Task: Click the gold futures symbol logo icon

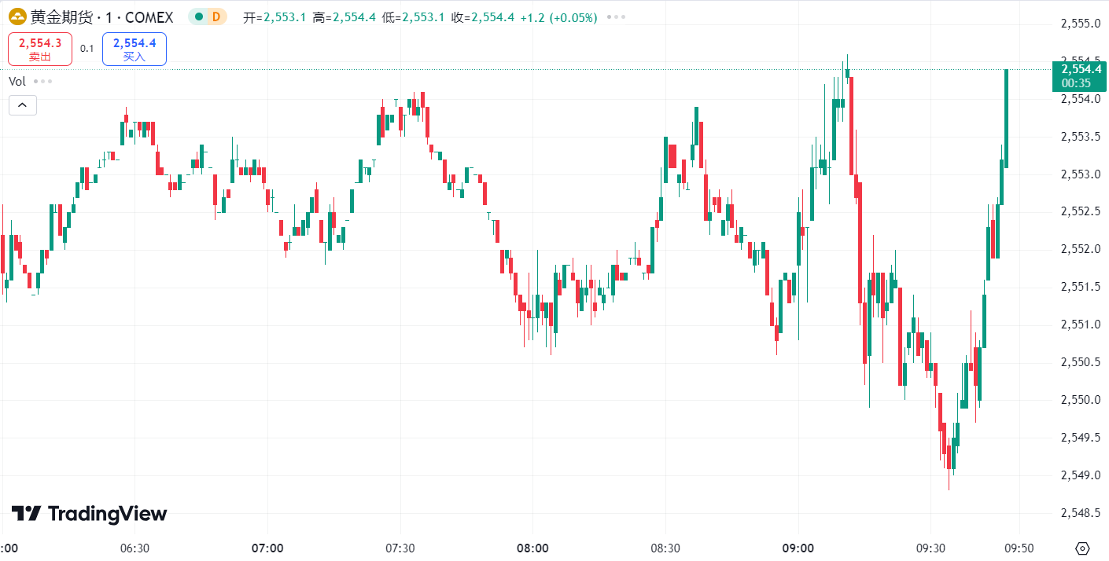Action: pos(17,17)
